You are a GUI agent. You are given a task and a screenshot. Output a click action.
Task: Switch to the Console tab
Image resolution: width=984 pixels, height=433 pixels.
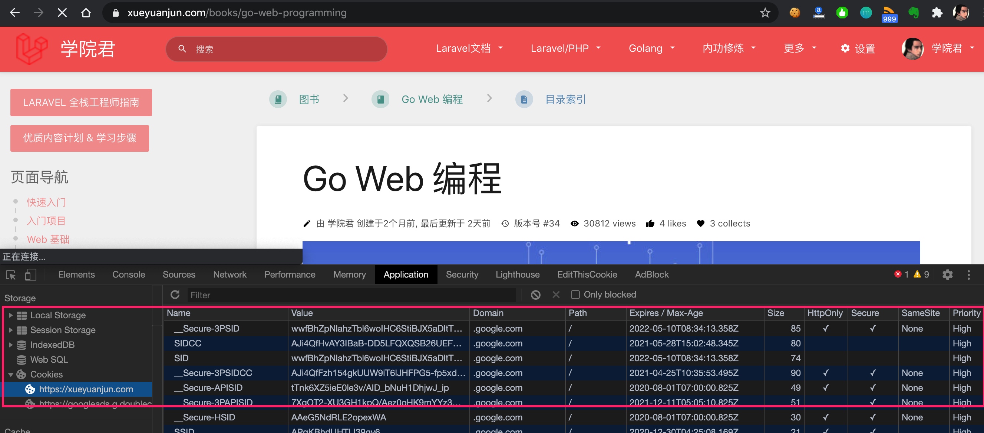(x=128, y=275)
